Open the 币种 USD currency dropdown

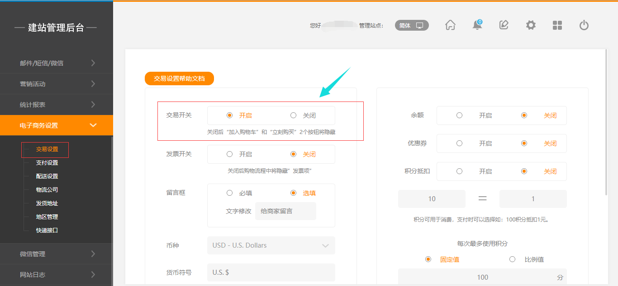pos(271,245)
